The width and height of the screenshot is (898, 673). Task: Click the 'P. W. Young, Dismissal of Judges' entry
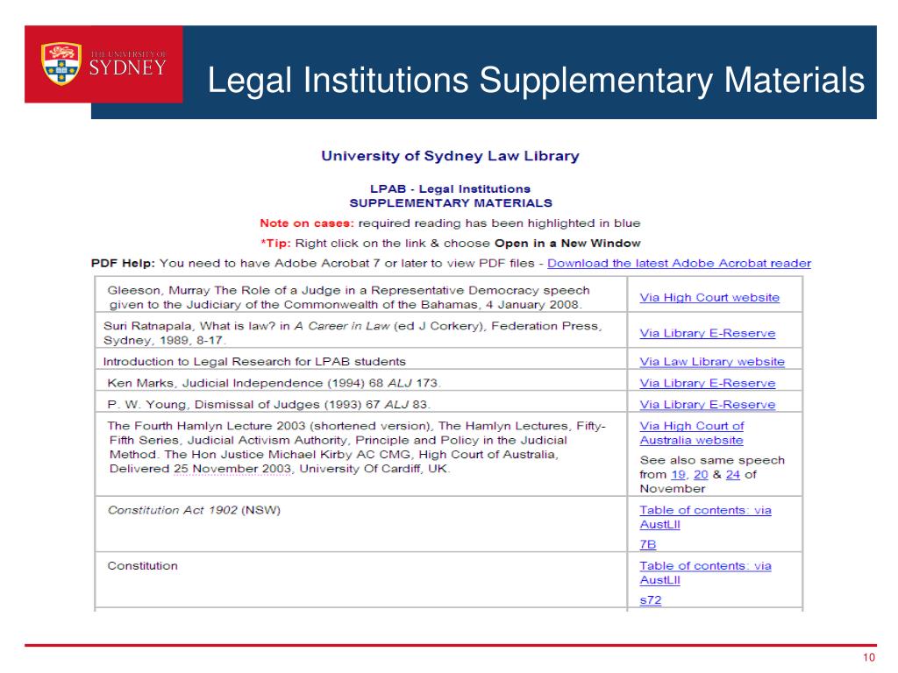pyautogui.click(x=268, y=404)
